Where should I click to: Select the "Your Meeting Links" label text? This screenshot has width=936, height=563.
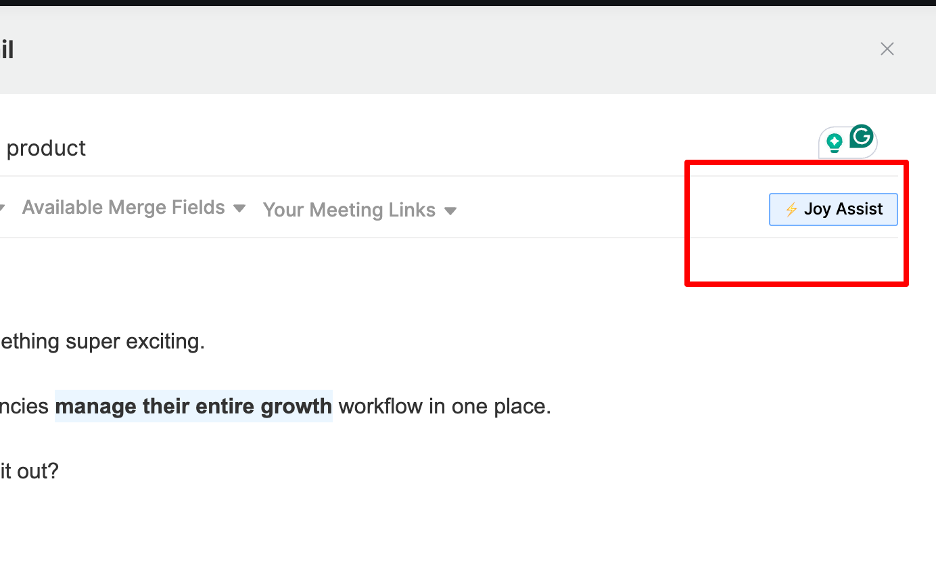click(349, 210)
